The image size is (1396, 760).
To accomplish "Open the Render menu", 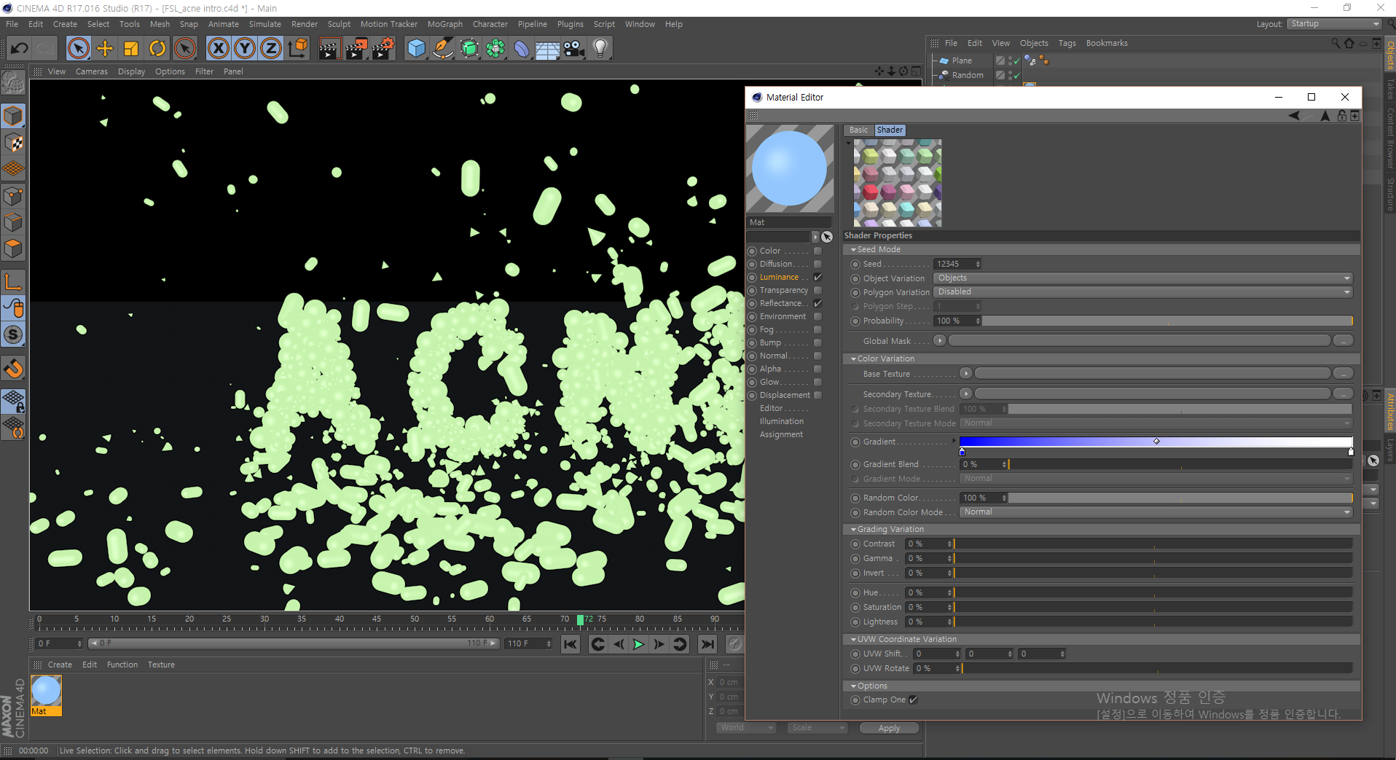I will click(305, 24).
